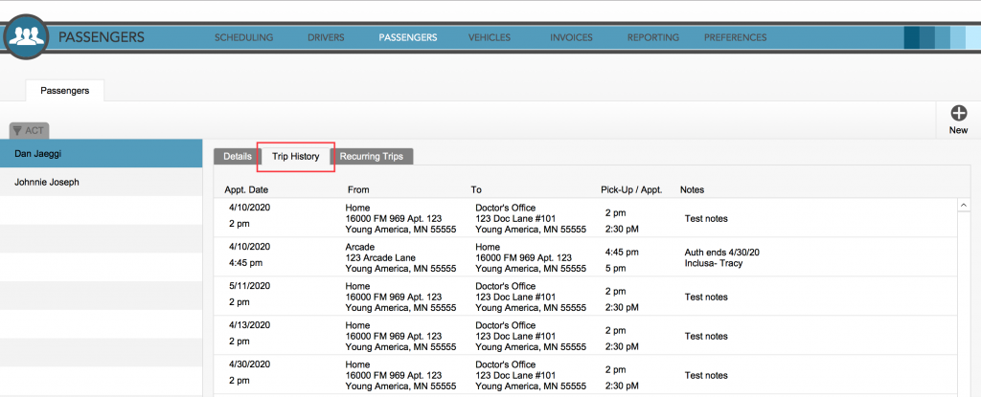Open the Scheduling menu

[244, 37]
